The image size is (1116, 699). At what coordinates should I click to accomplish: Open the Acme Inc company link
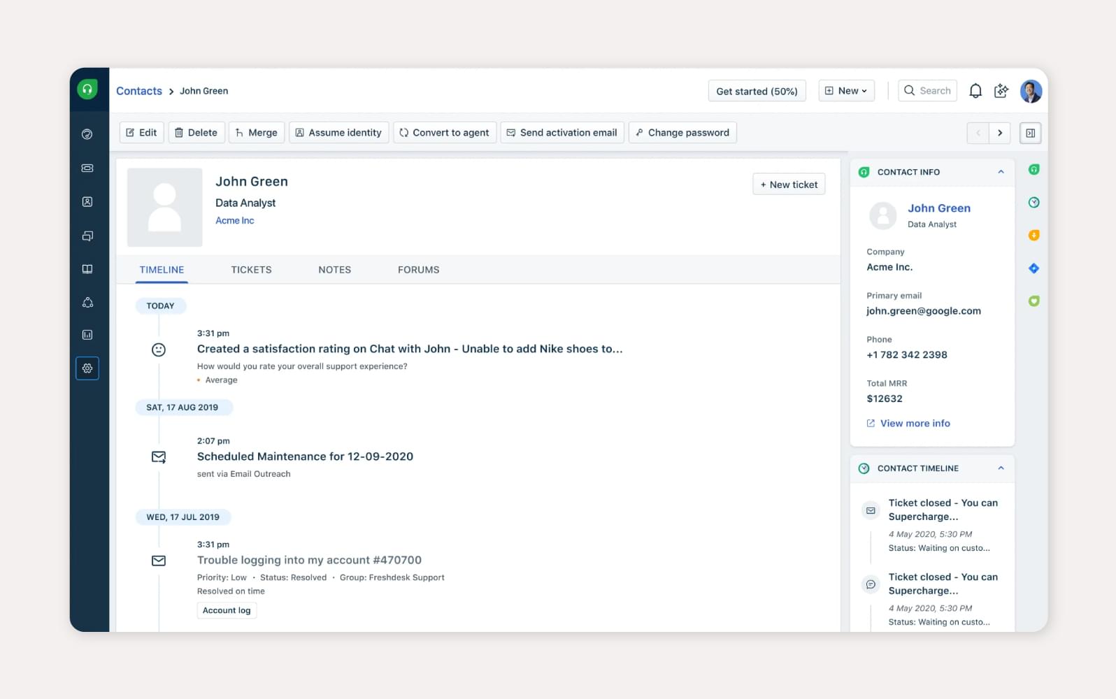point(235,221)
